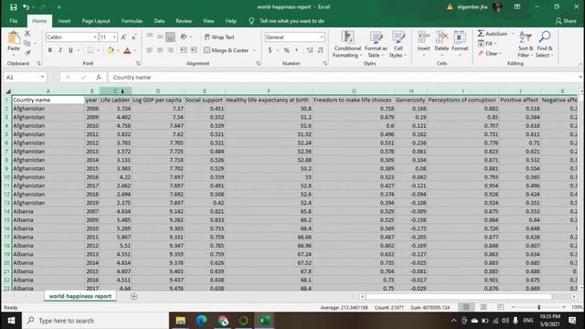Toggle bold formatting
585x329 pixels.
coord(50,50)
